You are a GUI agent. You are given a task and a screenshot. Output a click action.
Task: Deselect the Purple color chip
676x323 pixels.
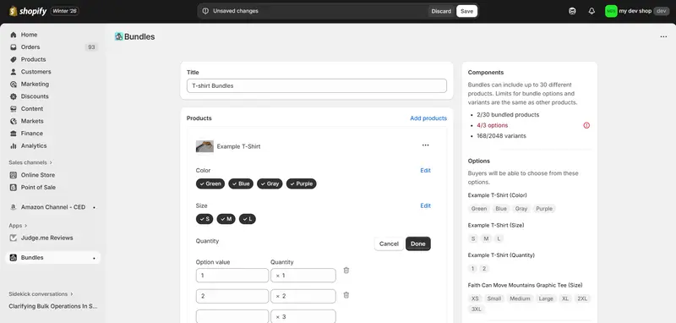pyautogui.click(x=302, y=183)
